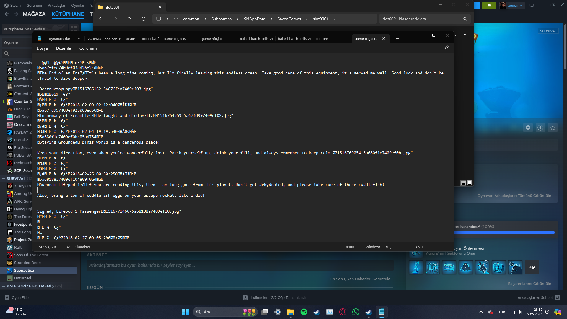The image size is (567, 319).
Task: Open Notepad settings gear icon
Action: coord(447,48)
